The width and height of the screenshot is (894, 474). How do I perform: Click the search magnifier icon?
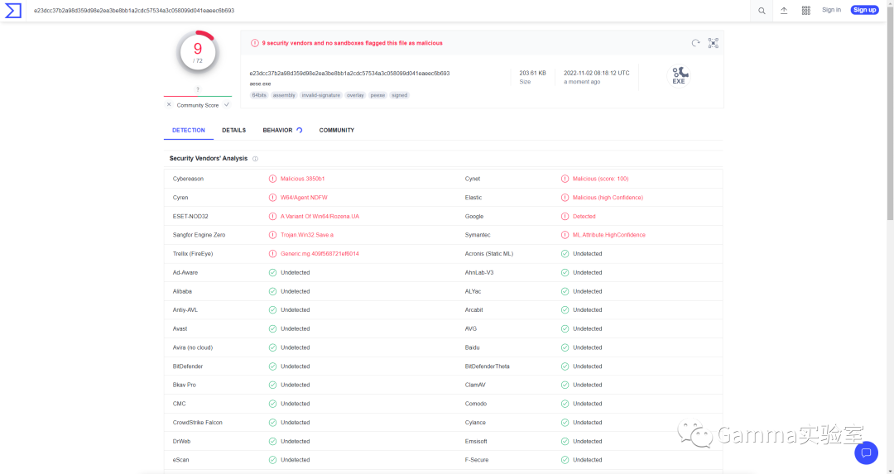click(762, 11)
